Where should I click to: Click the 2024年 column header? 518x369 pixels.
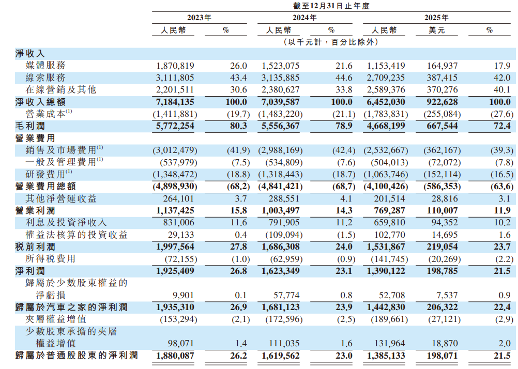[x=305, y=18]
